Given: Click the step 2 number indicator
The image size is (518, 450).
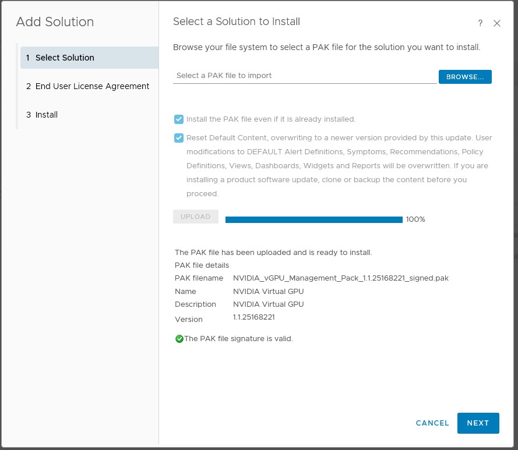Looking at the screenshot, I should coord(28,86).
